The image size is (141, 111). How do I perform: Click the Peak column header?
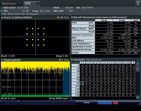(122, 20)
